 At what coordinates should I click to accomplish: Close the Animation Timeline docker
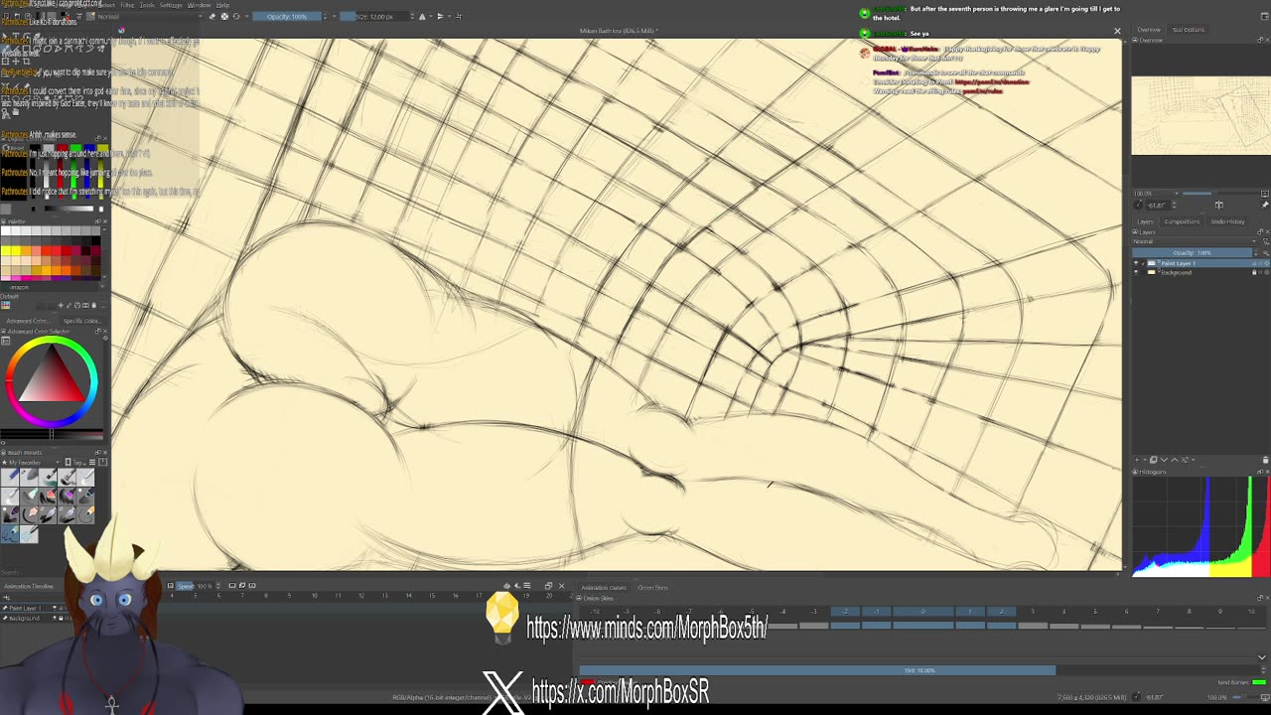tap(561, 586)
